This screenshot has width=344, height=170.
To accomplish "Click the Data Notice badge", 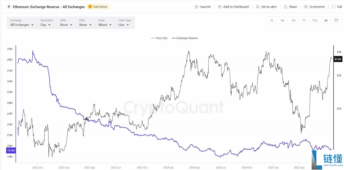I will pyautogui.click(x=99, y=7).
